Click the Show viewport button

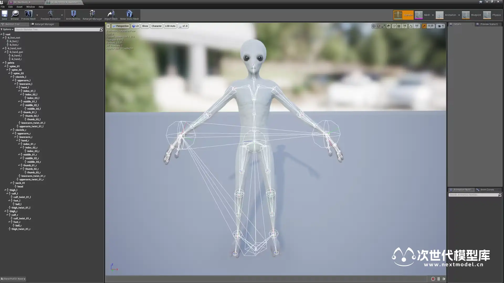point(145,26)
